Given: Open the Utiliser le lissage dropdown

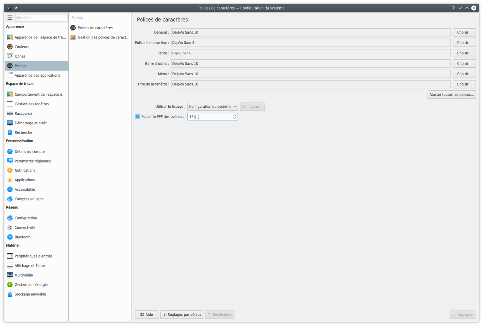Looking at the screenshot, I should pyautogui.click(x=213, y=107).
